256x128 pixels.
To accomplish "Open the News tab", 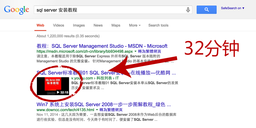I will [98, 25].
